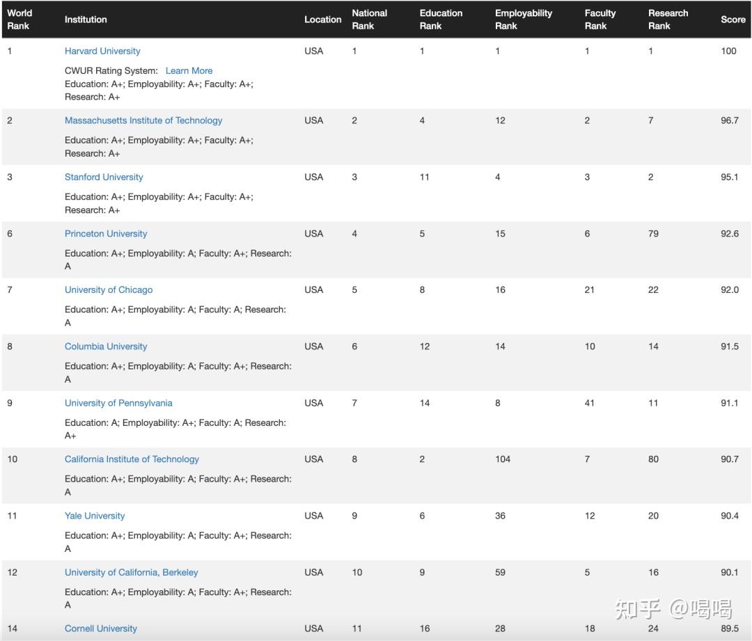
Task: Open the Cornell University link
Action: 101,628
